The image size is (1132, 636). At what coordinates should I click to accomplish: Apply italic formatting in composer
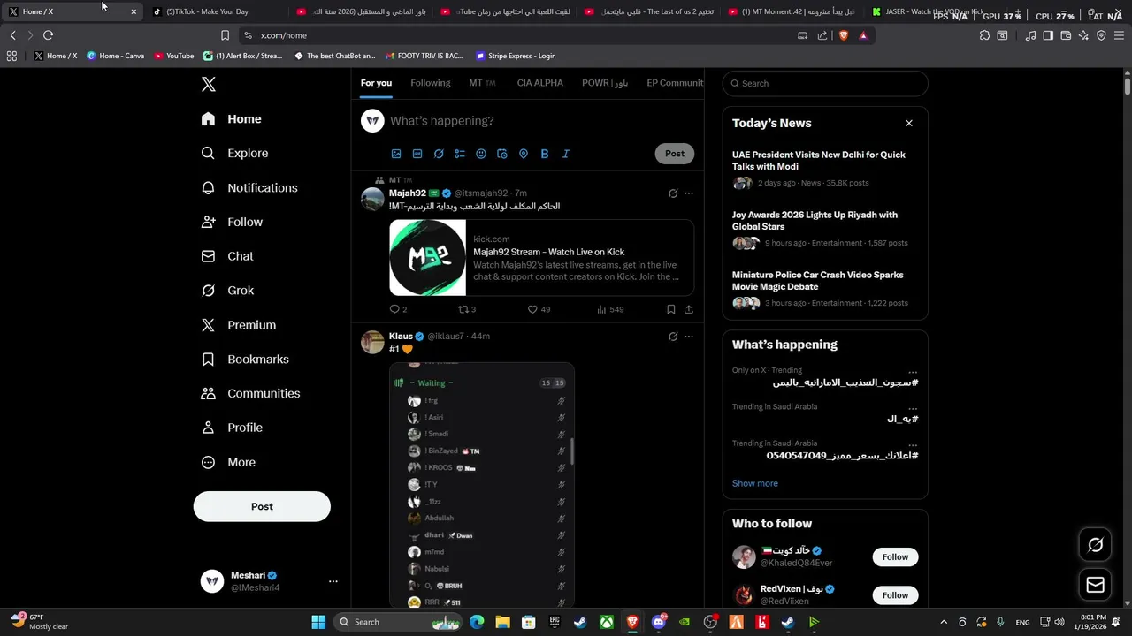coord(566,154)
